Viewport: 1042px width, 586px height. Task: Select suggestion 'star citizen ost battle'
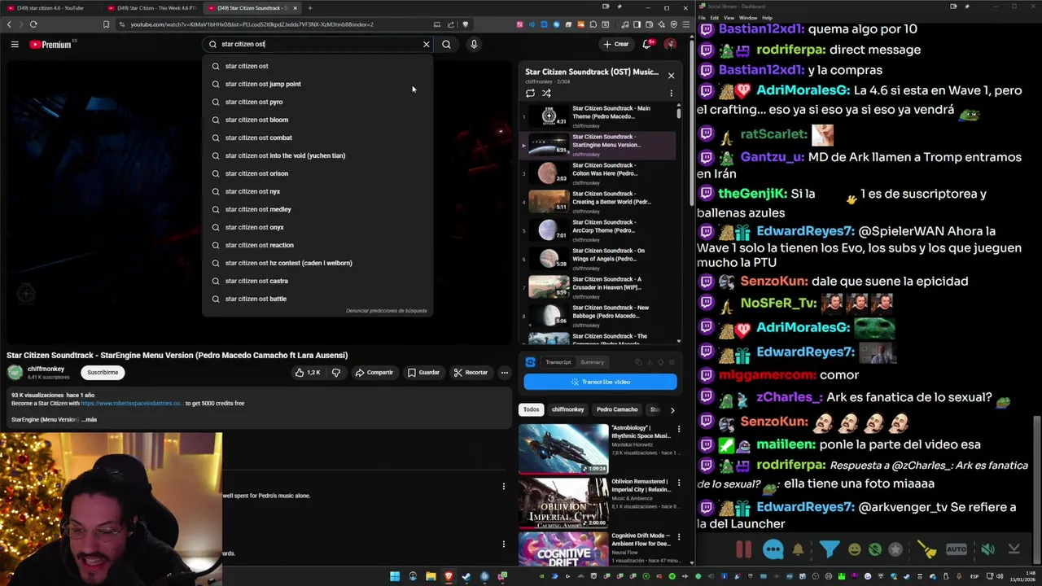[x=317, y=299]
